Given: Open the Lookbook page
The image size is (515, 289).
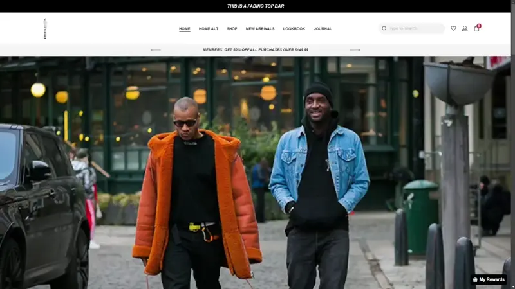Looking at the screenshot, I should [x=294, y=28].
